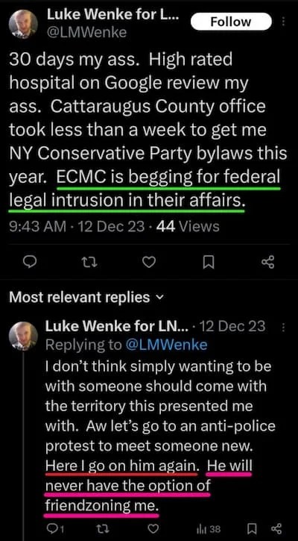298x541 pixels.
Task: Like the reply with its heart icon
Action: [x=155, y=528]
